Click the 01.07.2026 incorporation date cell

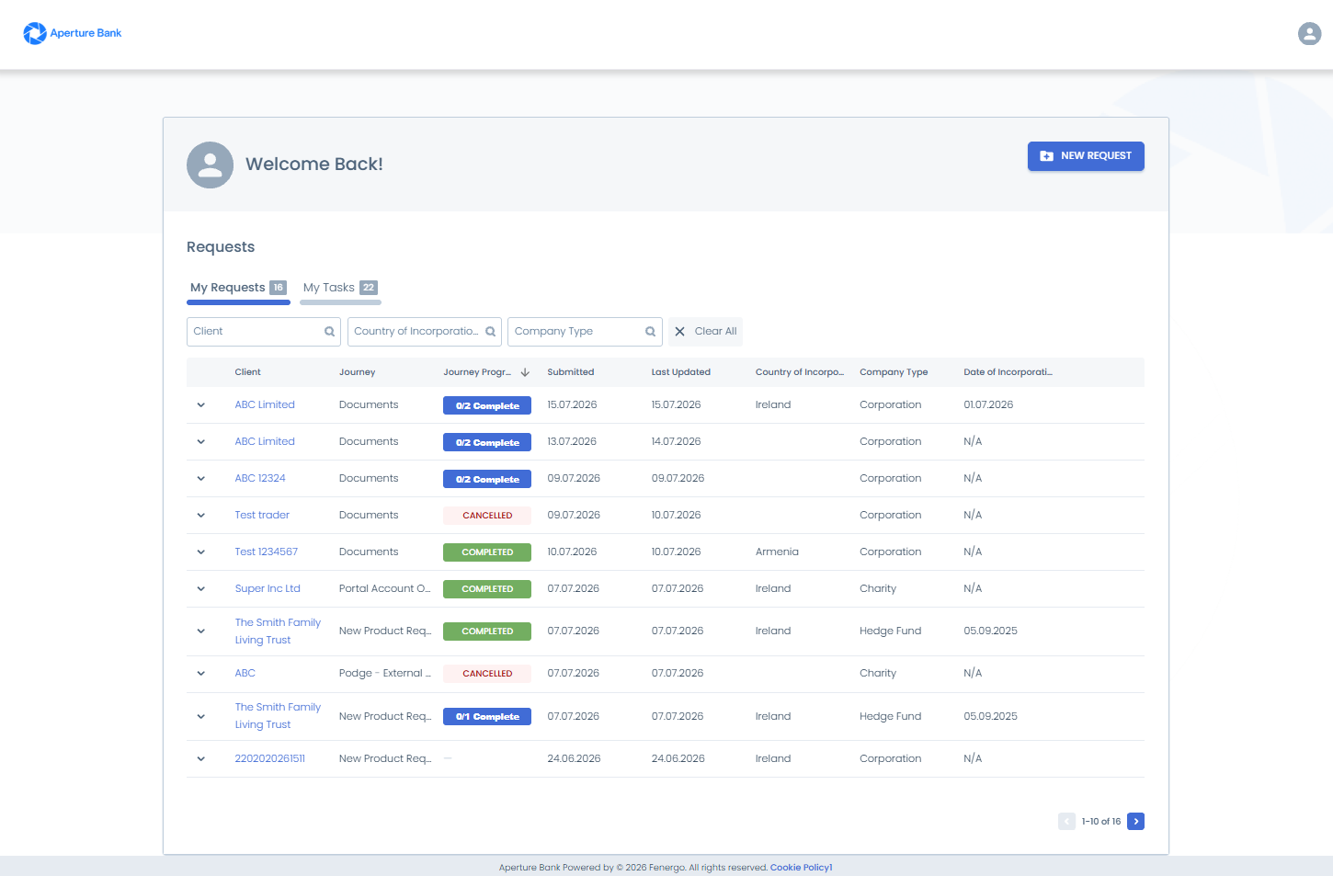(x=988, y=405)
